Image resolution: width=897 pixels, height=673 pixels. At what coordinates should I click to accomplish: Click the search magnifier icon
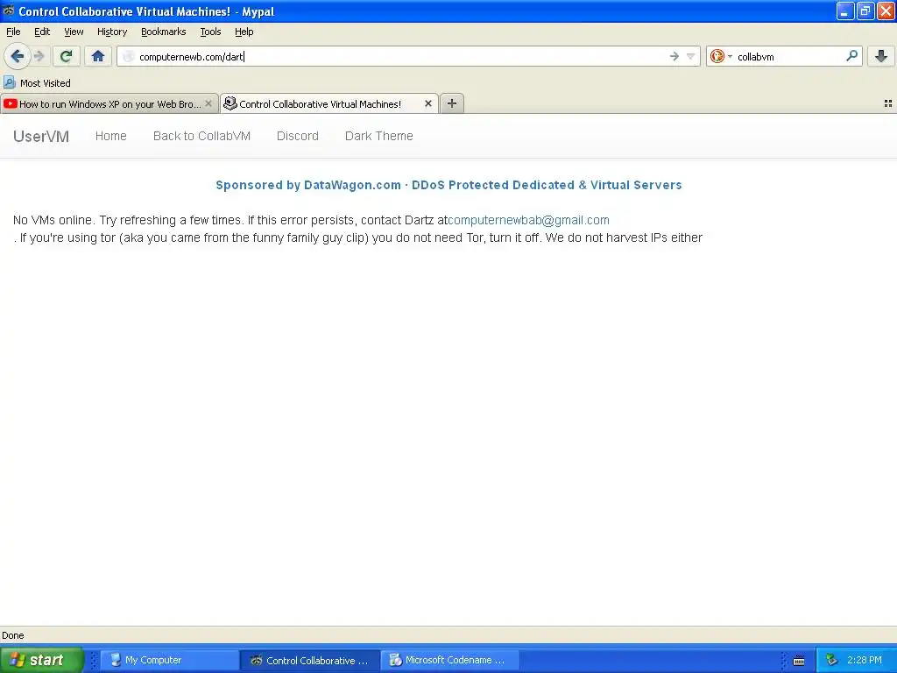(851, 56)
